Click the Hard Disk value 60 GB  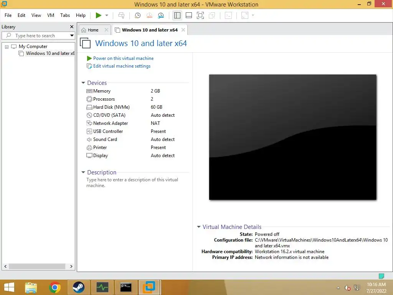coord(157,107)
